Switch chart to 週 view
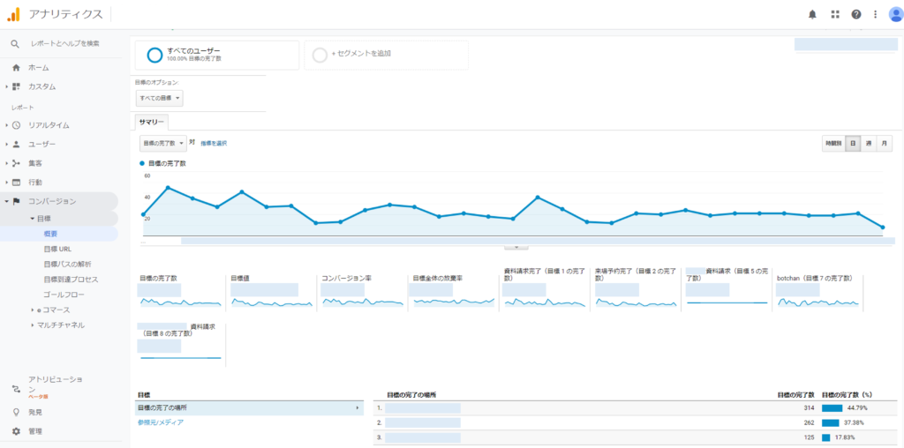The width and height of the screenshot is (904, 448). (869, 143)
